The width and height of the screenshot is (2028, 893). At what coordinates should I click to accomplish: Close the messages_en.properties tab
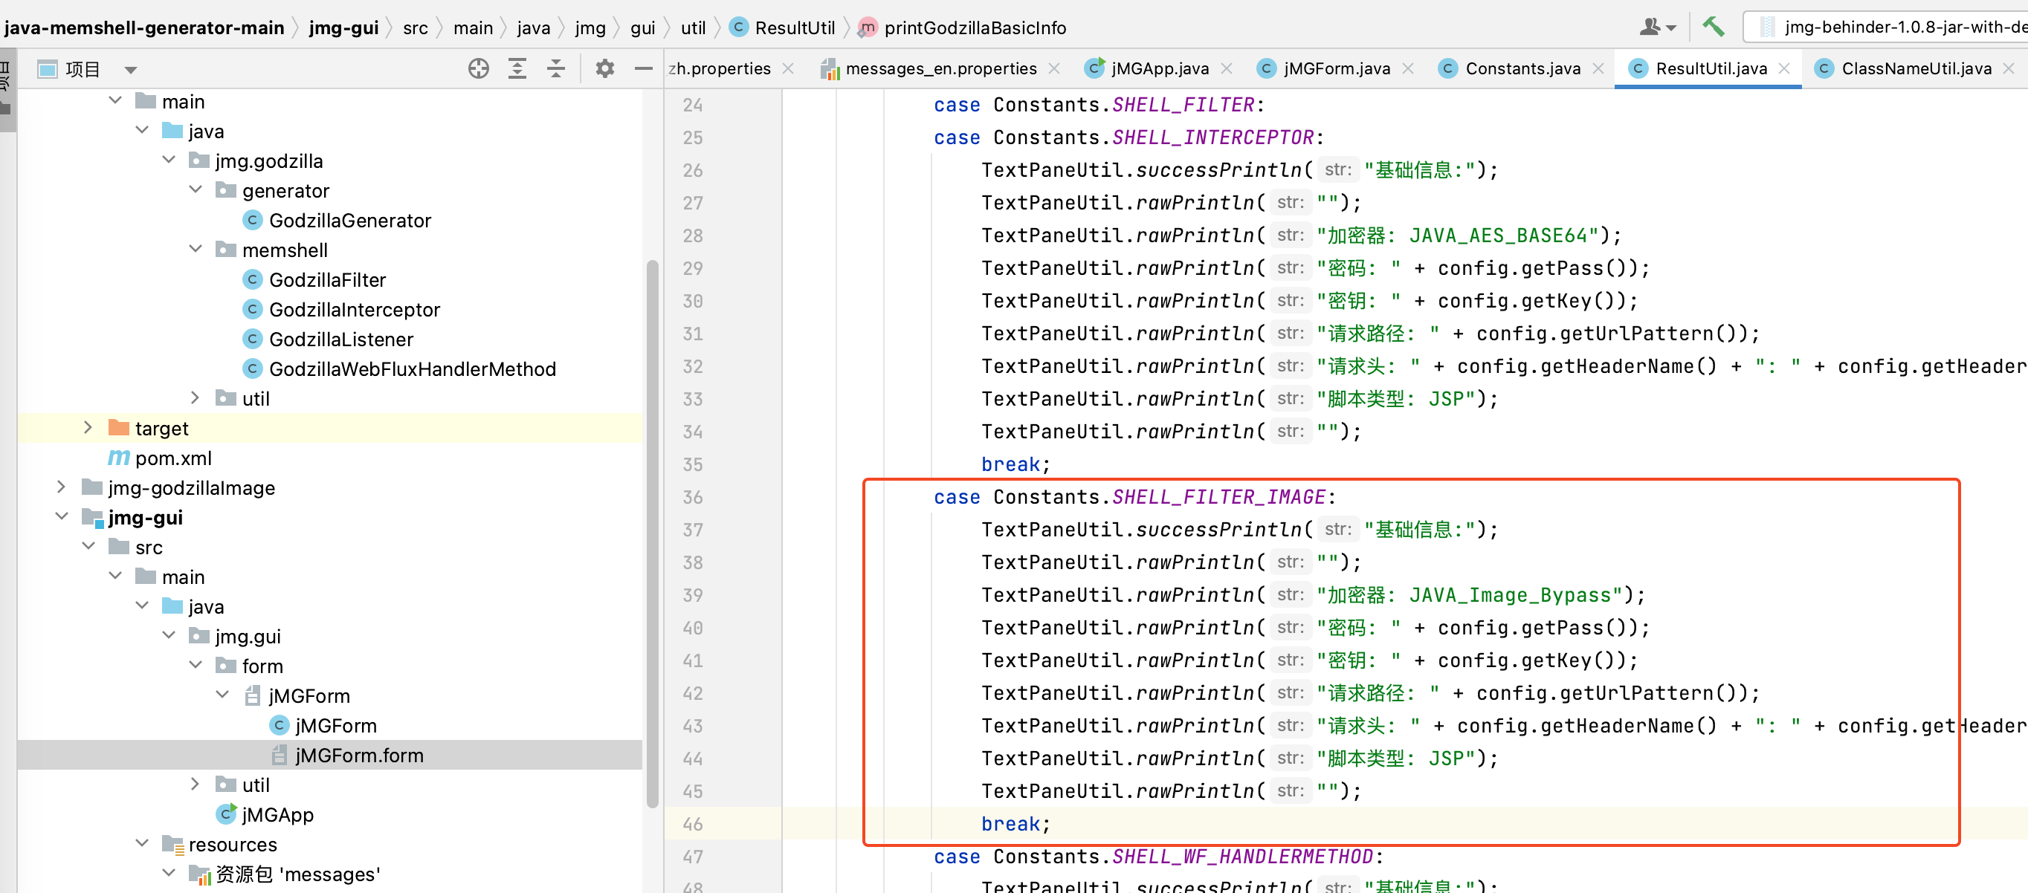(1054, 68)
